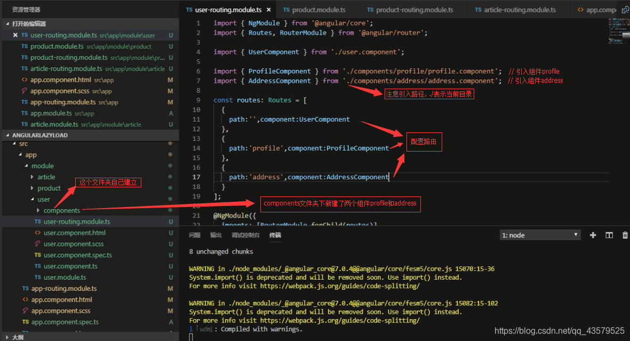Select the user-routing.module.ts editor tab
The width and height of the screenshot is (630, 341).
tap(228, 10)
